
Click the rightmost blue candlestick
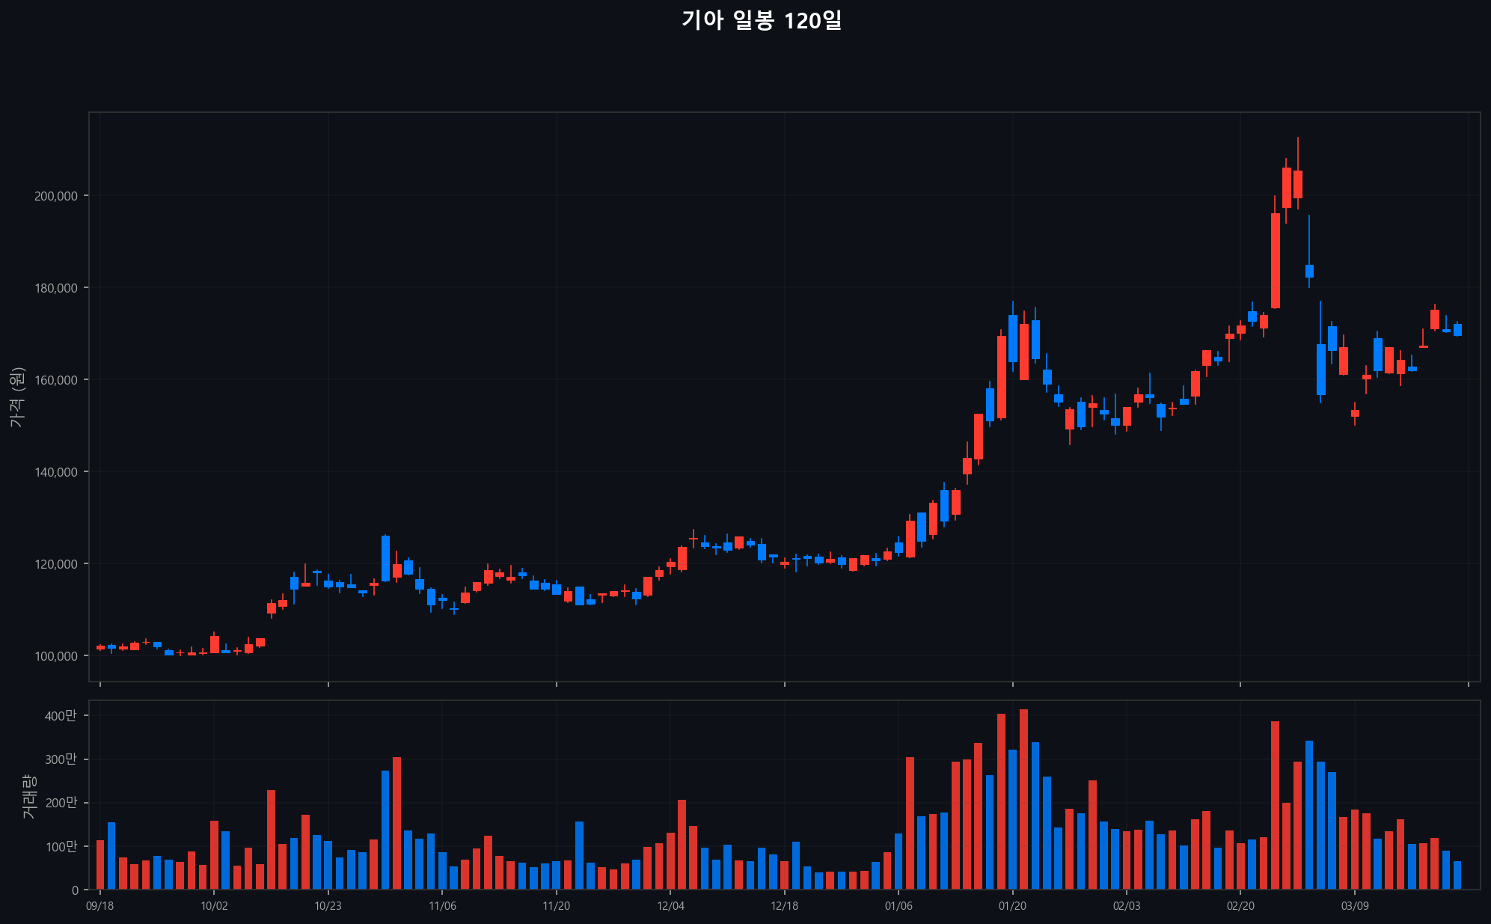coord(1457,330)
